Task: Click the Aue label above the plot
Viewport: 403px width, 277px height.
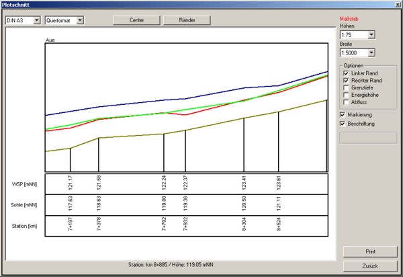Action: tap(50, 40)
